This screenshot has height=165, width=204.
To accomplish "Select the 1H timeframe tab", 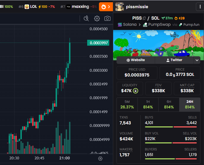I will coord(148,104).
